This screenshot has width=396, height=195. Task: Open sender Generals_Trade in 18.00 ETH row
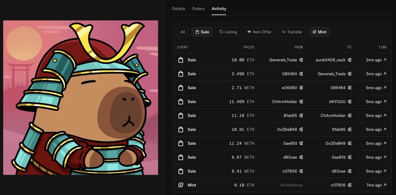coord(283,60)
